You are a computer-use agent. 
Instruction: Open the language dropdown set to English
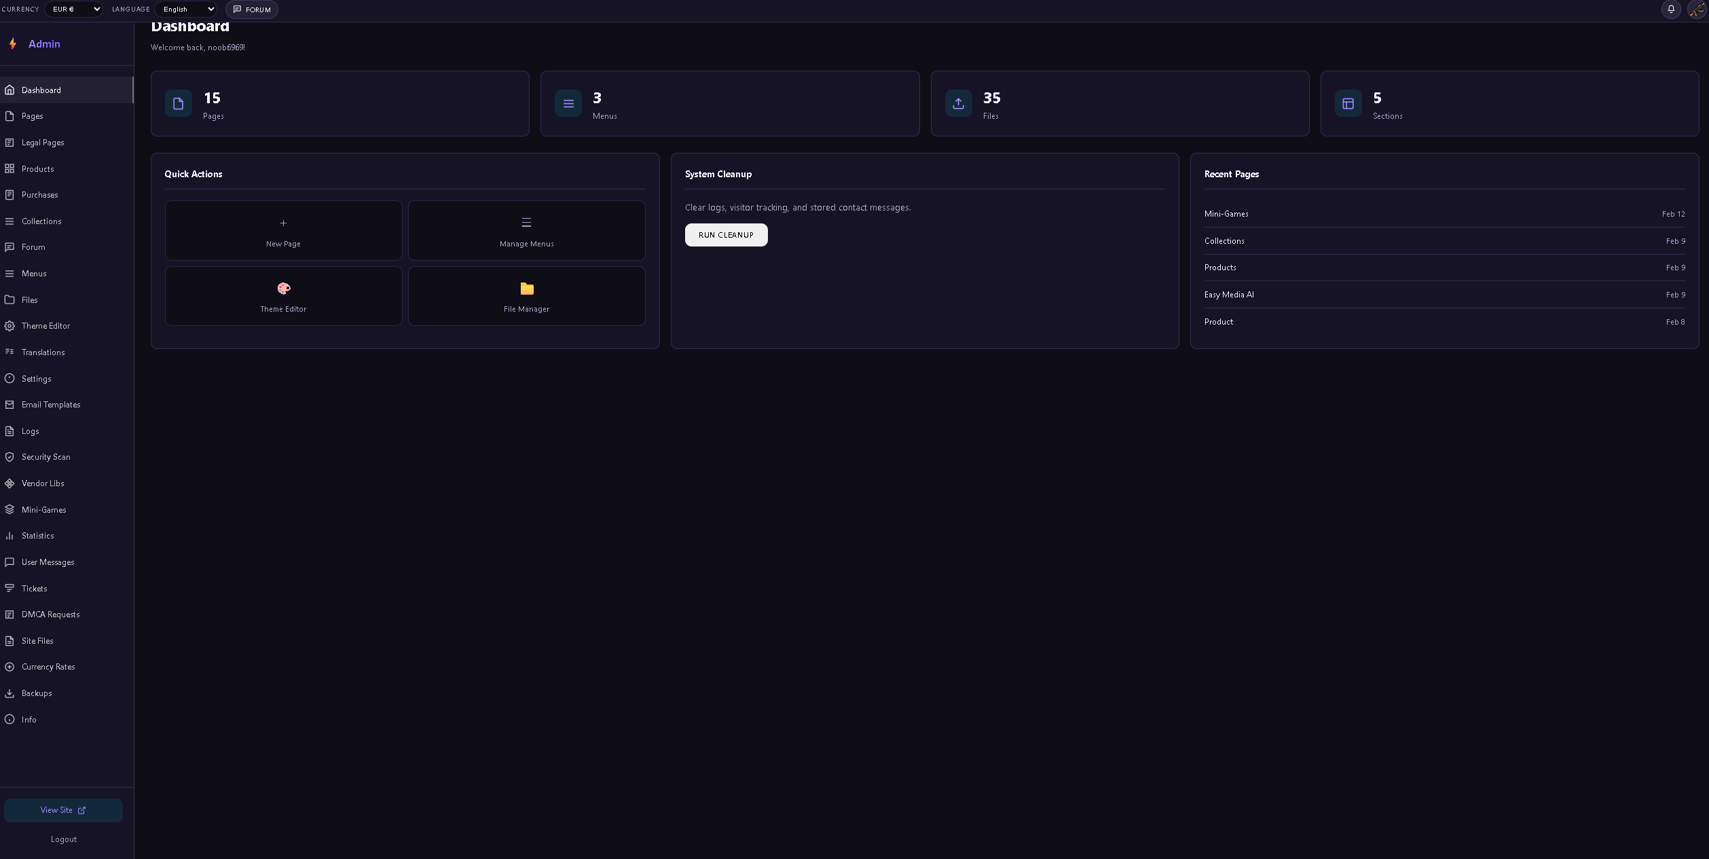185,9
